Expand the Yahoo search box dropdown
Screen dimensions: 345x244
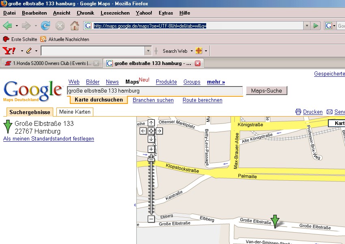click(x=148, y=51)
